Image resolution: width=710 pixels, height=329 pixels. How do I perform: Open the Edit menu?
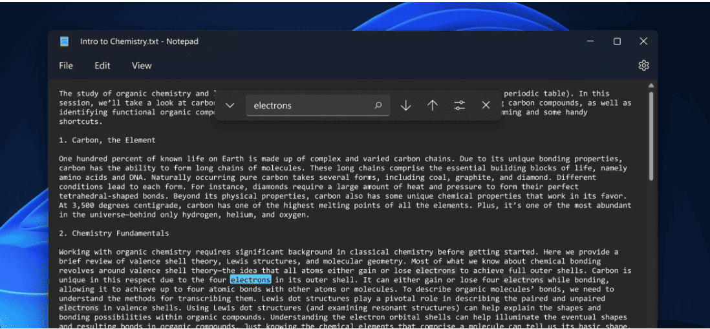102,66
